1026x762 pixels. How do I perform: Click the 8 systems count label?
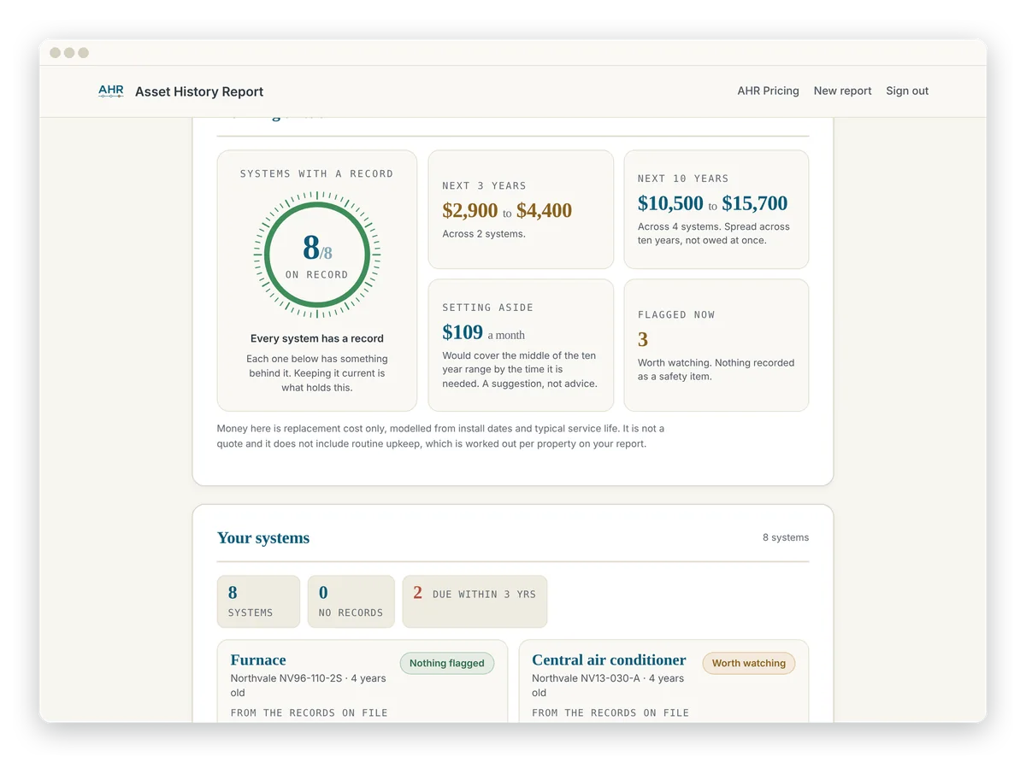click(786, 537)
